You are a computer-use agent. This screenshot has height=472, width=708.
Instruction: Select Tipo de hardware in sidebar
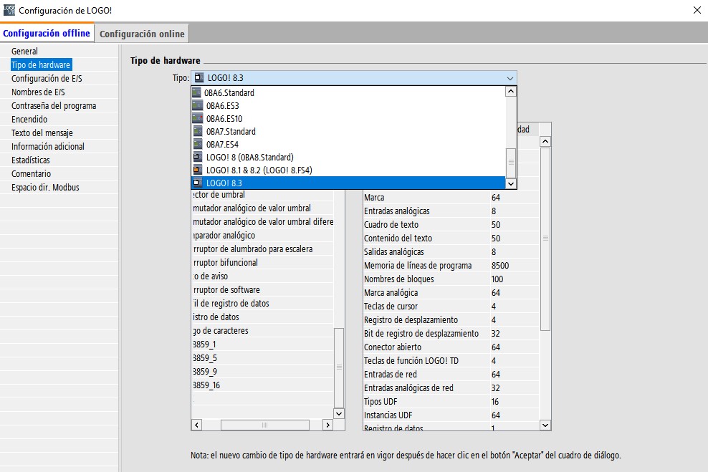pyautogui.click(x=41, y=64)
